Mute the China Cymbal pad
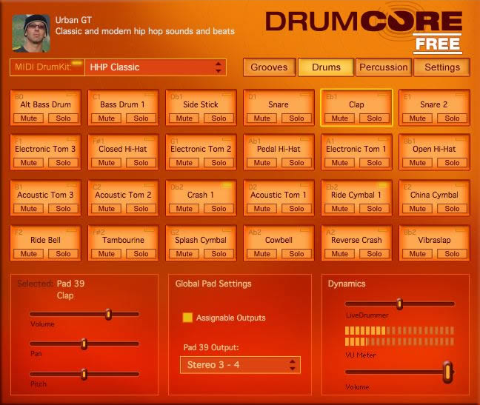Image resolution: width=480 pixels, height=405 pixels. 417,209
